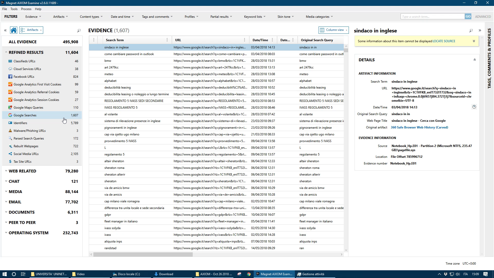Expand the DOCUMENTS section
494x278 pixels.
pyautogui.click(x=6, y=212)
